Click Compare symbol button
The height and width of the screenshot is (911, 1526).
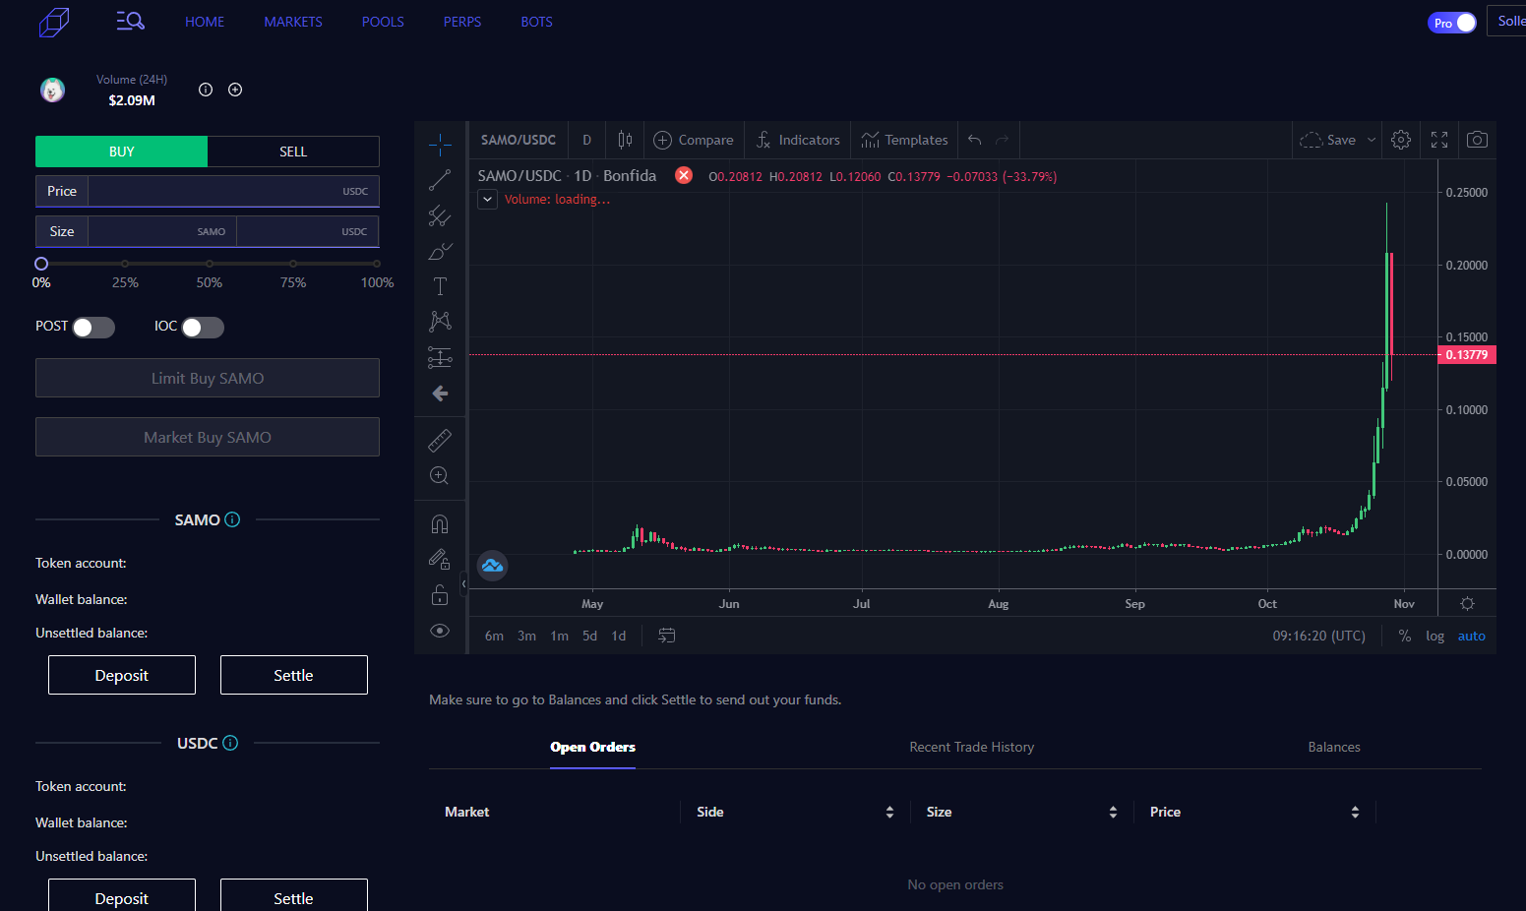click(694, 140)
